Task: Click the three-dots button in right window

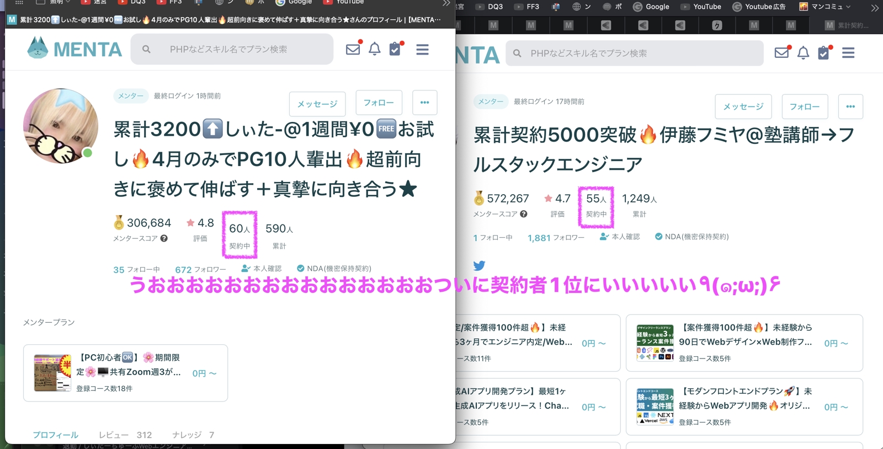Action: [850, 106]
